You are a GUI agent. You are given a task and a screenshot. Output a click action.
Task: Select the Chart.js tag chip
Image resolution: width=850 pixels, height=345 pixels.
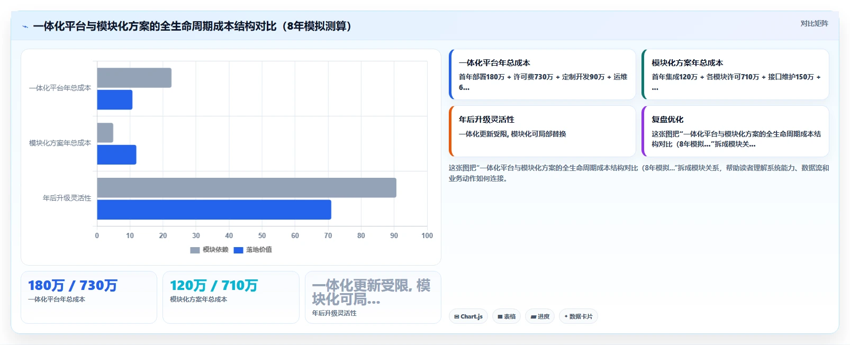pyautogui.click(x=468, y=316)
